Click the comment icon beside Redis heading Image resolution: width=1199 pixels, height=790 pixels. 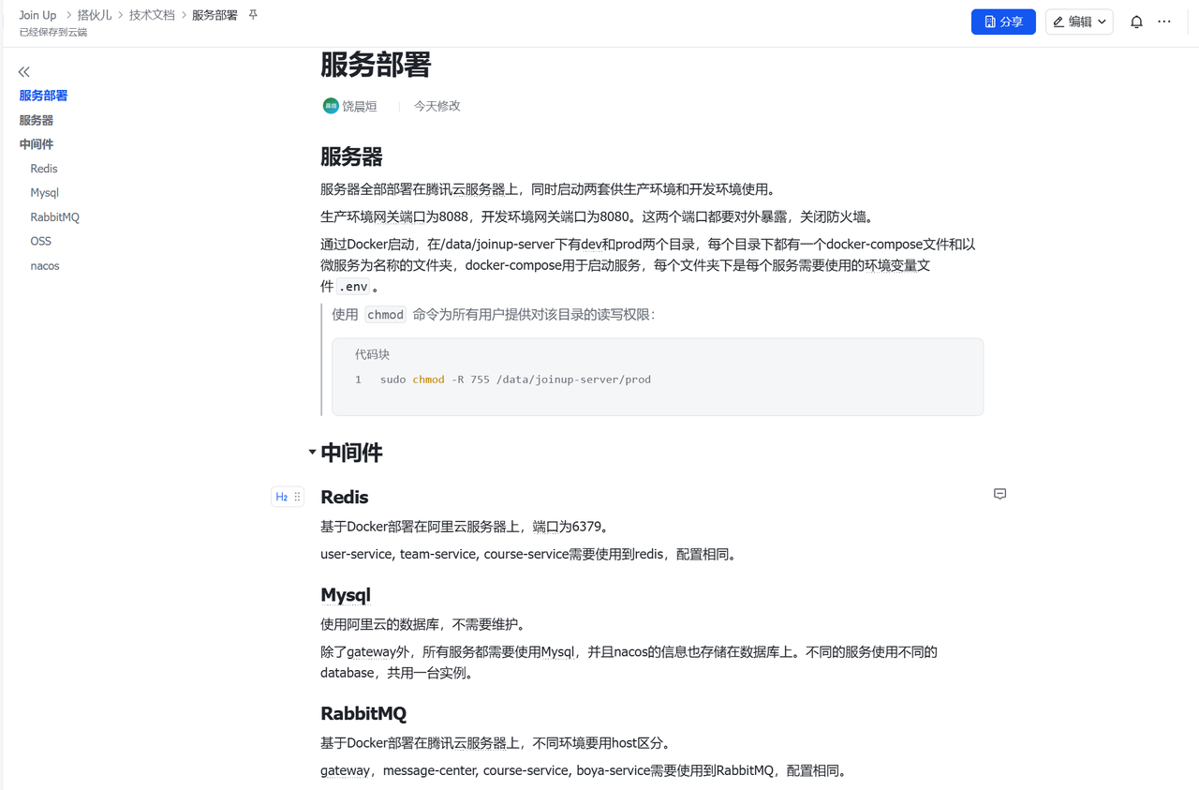click(x=999, y=494)
